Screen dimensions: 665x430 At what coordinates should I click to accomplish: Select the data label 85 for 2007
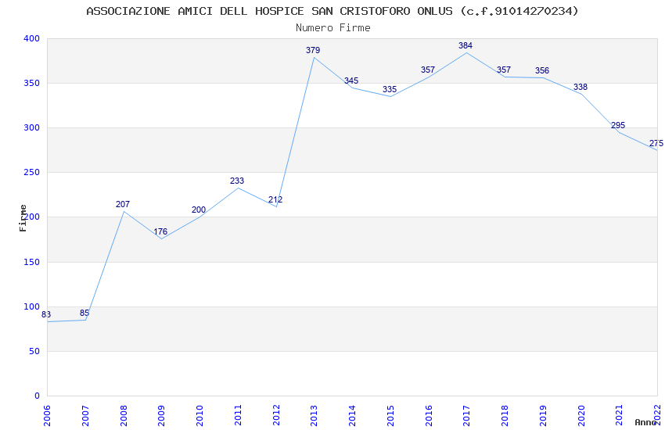point(84,313)
